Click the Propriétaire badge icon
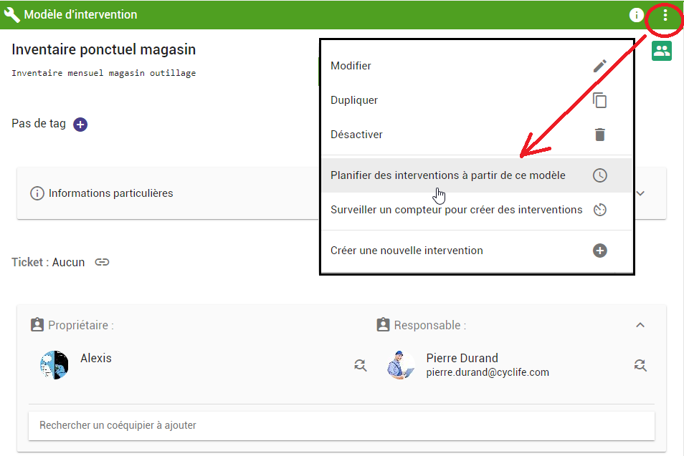The width and height of the screenshot is (684, 456). 37,325
